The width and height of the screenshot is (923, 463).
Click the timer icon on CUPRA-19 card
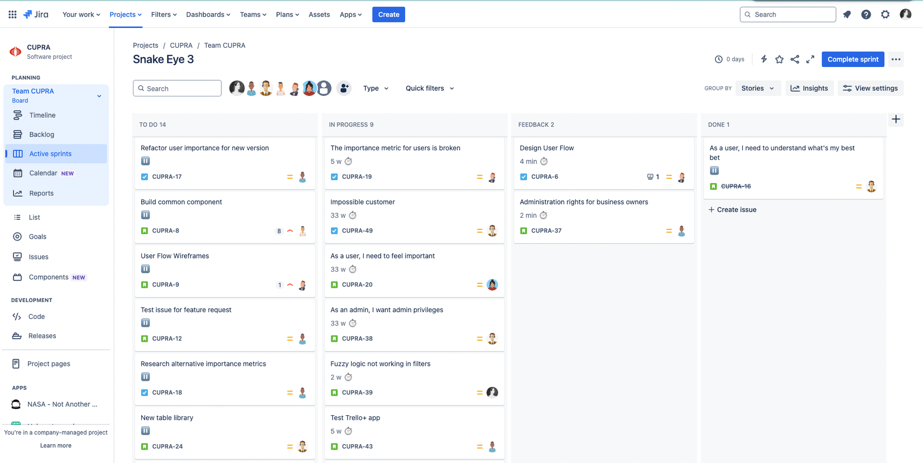click(348, 161)
